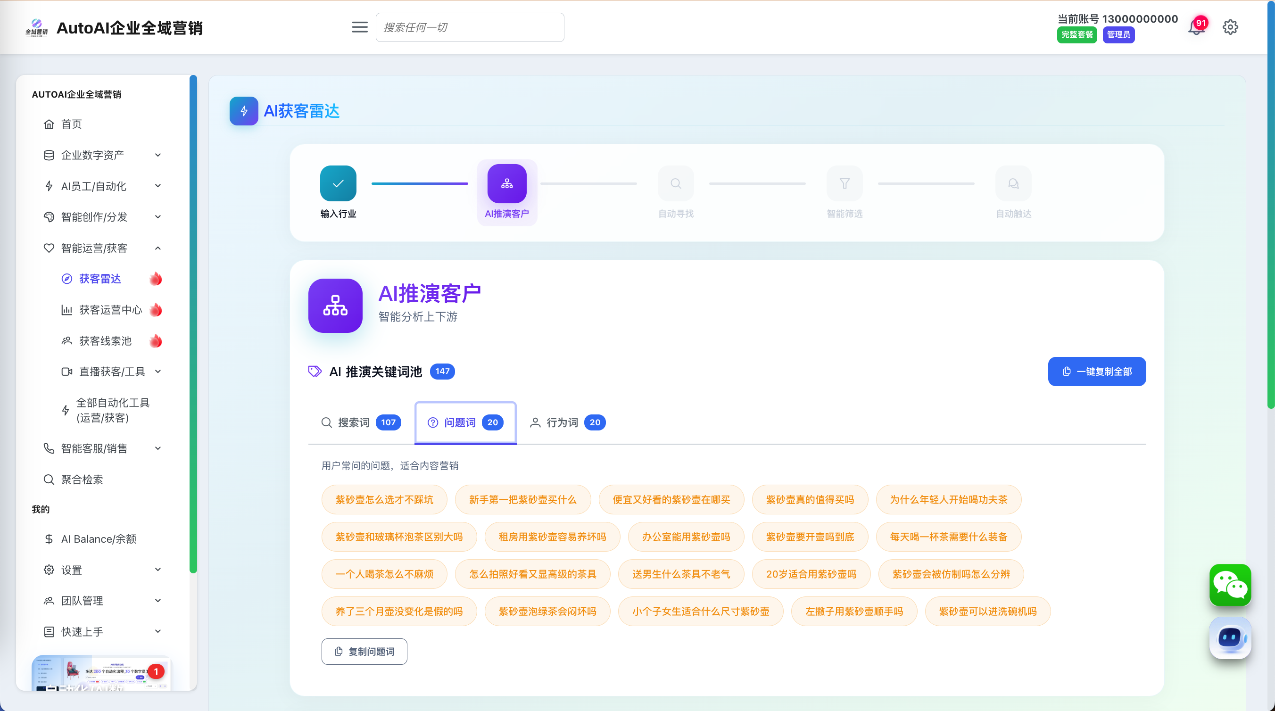Image resolution: width=1275 pixels, height=711 pixels.
Task: Click the settings gear in header
Action: click(x=1230, y=27)
